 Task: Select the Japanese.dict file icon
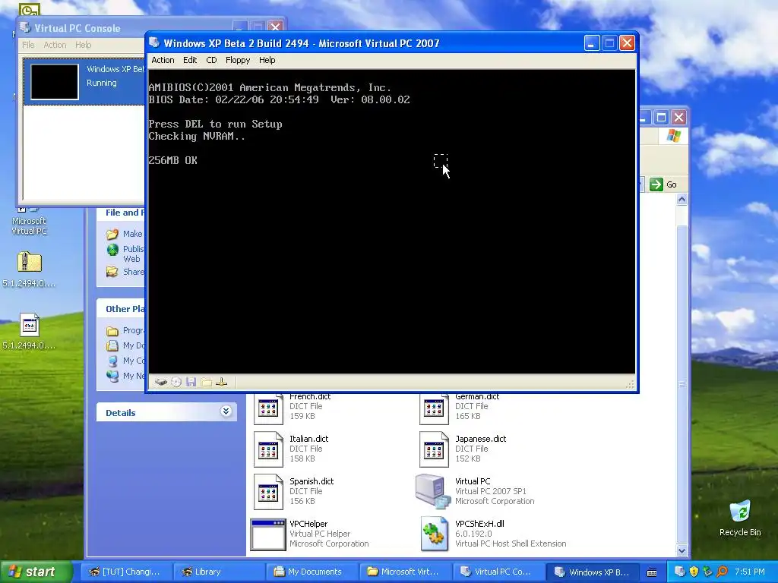(434, 449)
